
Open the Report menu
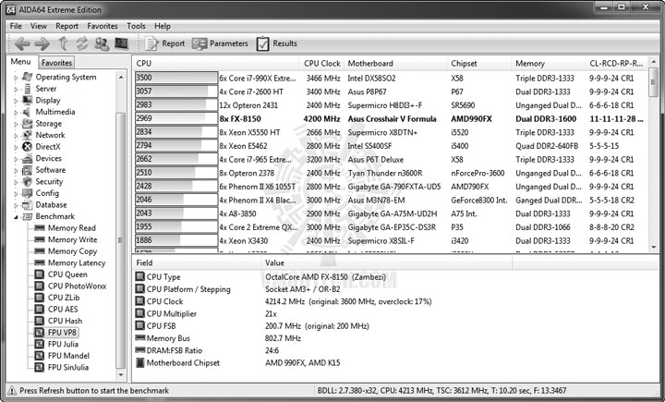(67, 26)
